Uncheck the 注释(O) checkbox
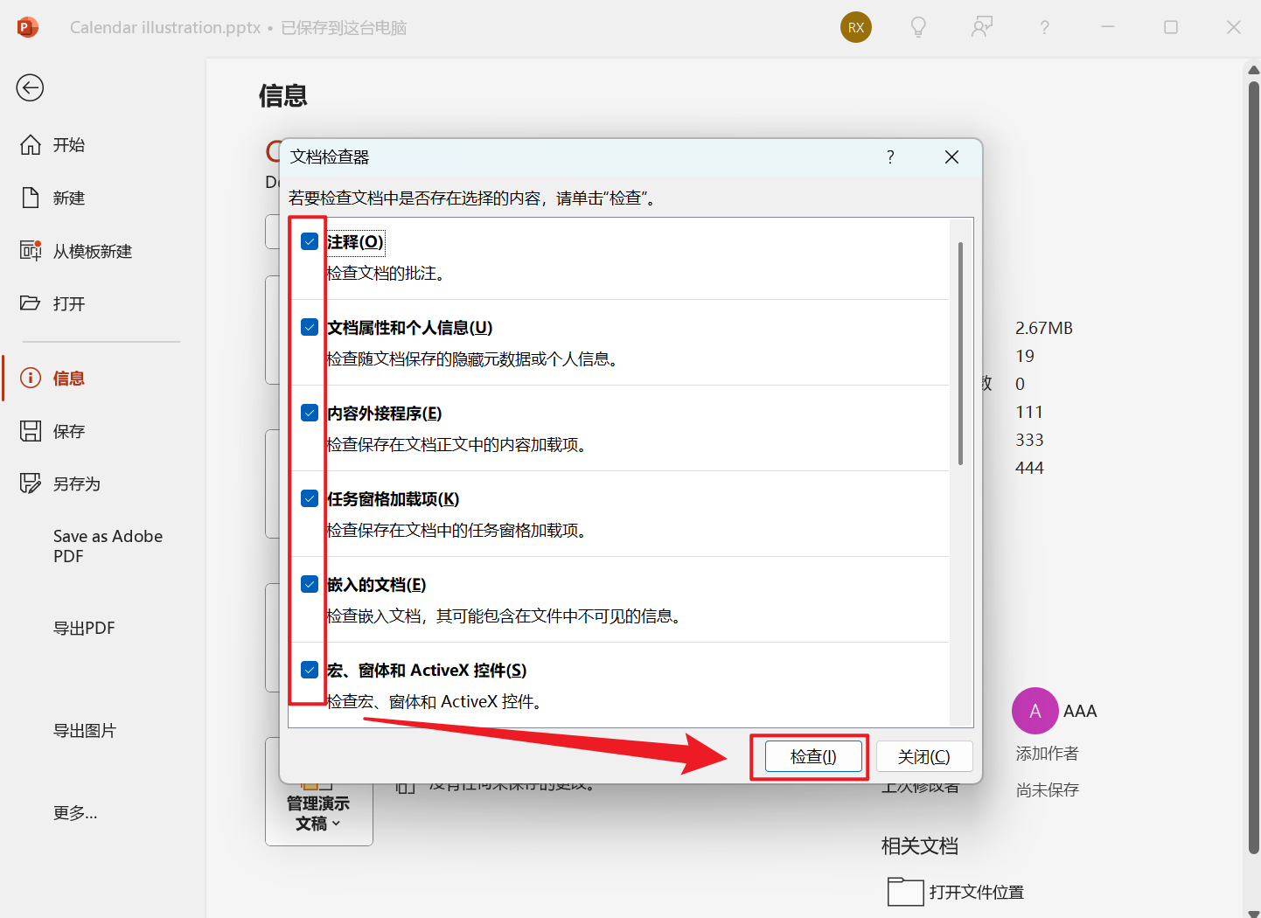This screenshot has width=1261, height=918. [309, 241]
